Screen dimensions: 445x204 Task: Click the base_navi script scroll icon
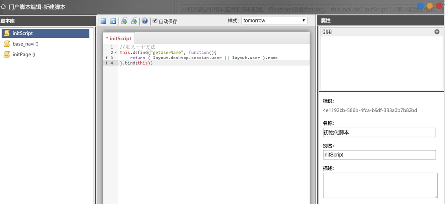[7, 44]
